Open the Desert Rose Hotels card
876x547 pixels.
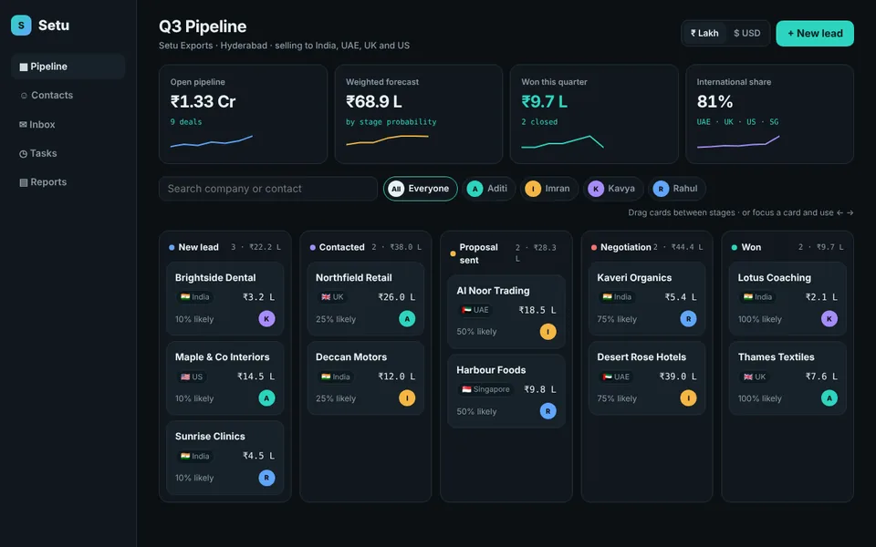647,377
